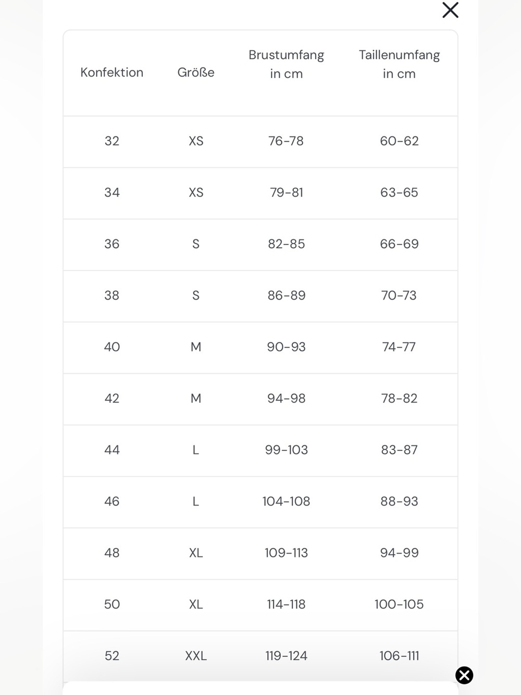The image size is (521, 695).
Task: Tap the black circular X icon at bottom
Action: coord(464,675)
